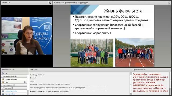Click the 'Елена: +' chat message
The height and width of the screenshot is (96, 172).
[x=33, y=78]
